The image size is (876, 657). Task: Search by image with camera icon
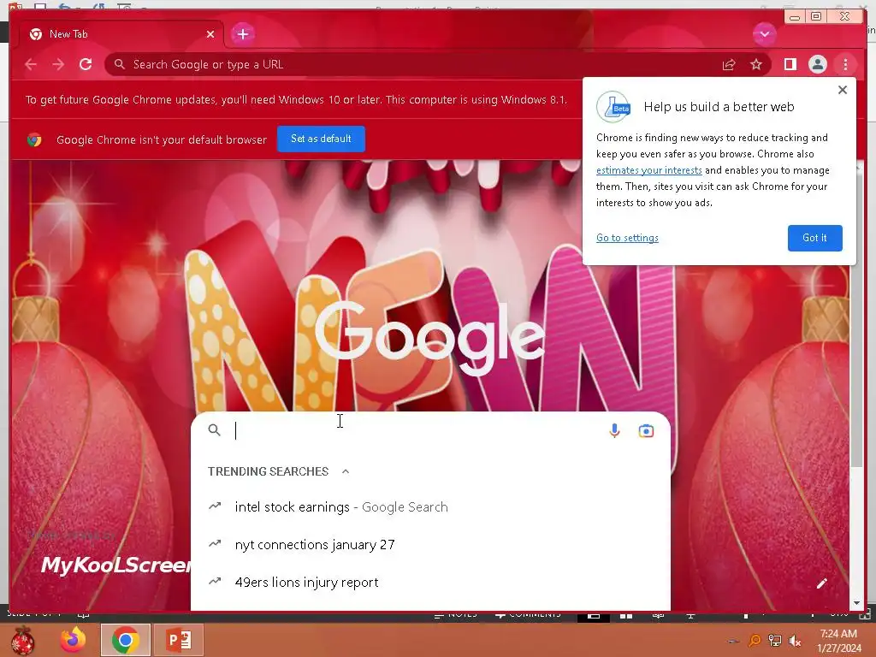point(646,431)
